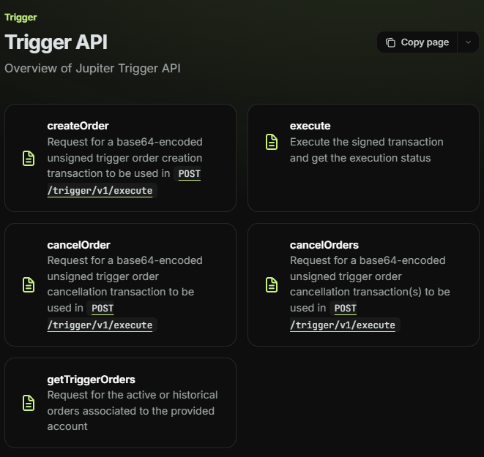Click the cancelOrders card document icon
This screenshot has width=484, height=457.
[x=272, y=284]
